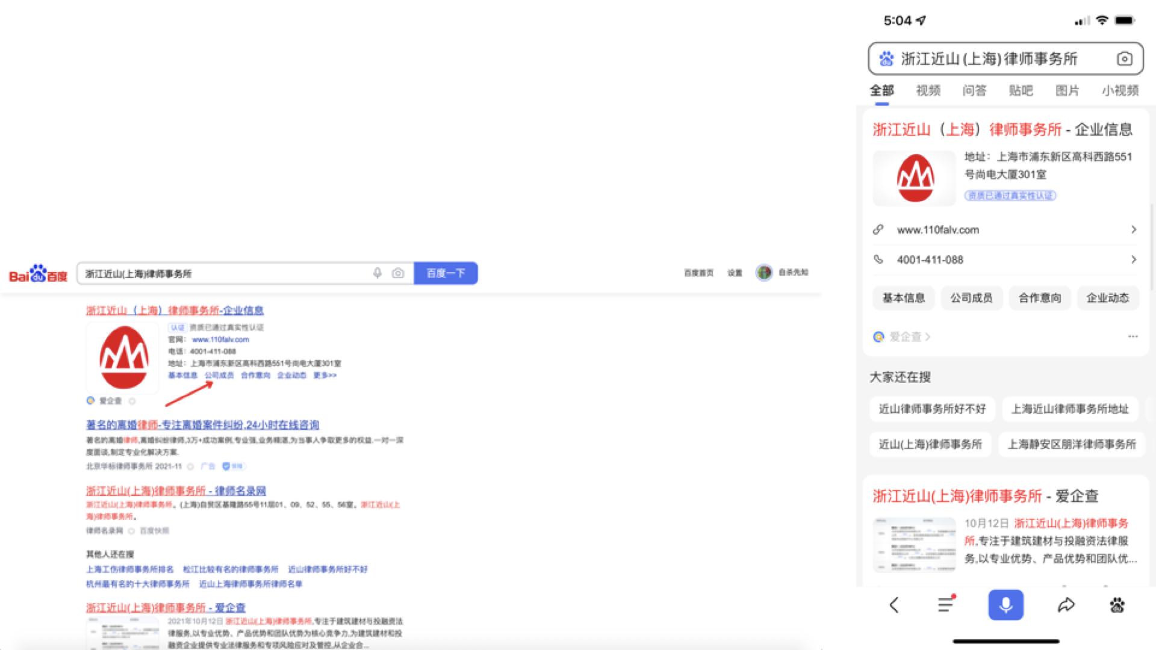Viewport: 1156px width, 650px height.
Task: Tap the 基本信息 button on mobile card
Action: point(904,298)
